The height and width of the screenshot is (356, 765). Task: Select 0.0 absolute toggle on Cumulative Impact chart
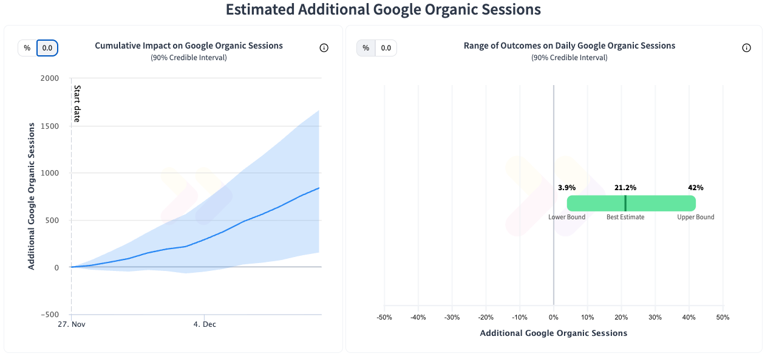[x=47, y=48]
